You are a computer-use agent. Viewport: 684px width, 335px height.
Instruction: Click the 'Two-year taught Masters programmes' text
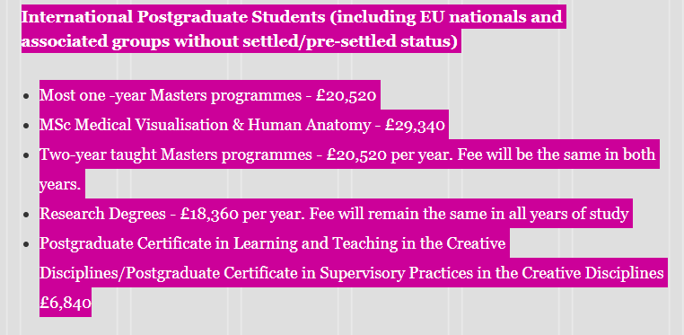[176, 154]
